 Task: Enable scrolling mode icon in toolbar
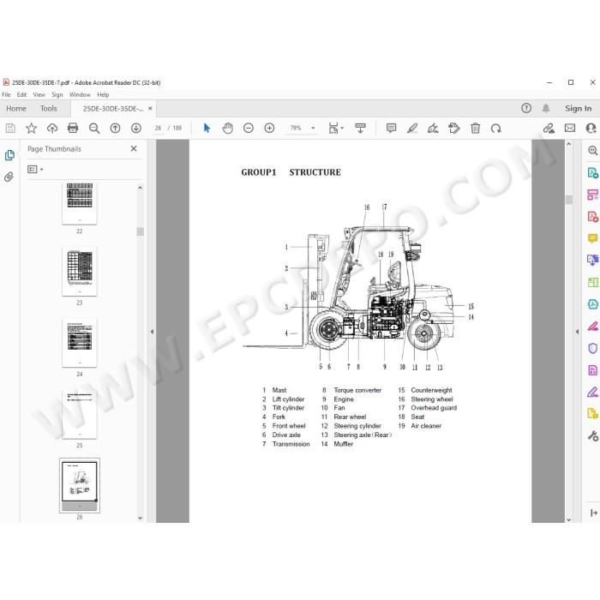coord(360,129)
